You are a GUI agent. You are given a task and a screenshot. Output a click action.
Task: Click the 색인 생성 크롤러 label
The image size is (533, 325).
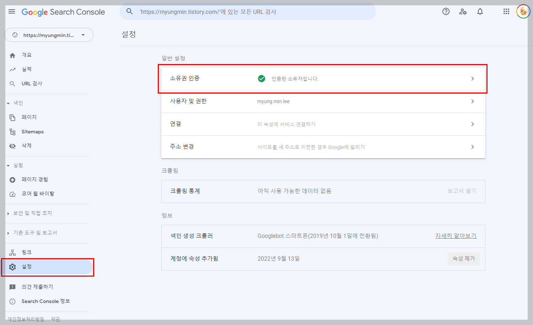point(192,236)
